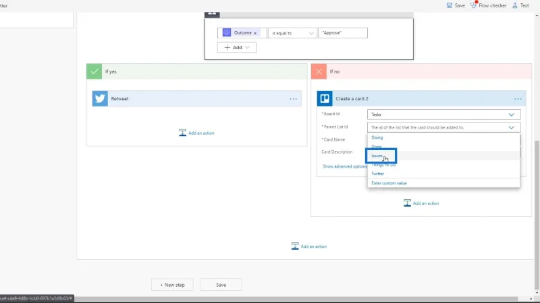Click the Save icon in top bar
The width and height of the screenshot is (540, 303).
pyautogui.click(x=450, y=5)
